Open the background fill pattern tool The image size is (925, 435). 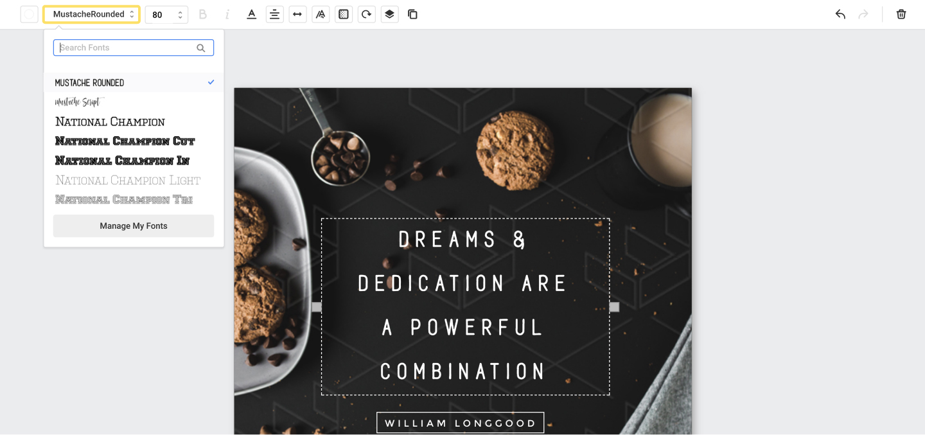pos(344,13)
